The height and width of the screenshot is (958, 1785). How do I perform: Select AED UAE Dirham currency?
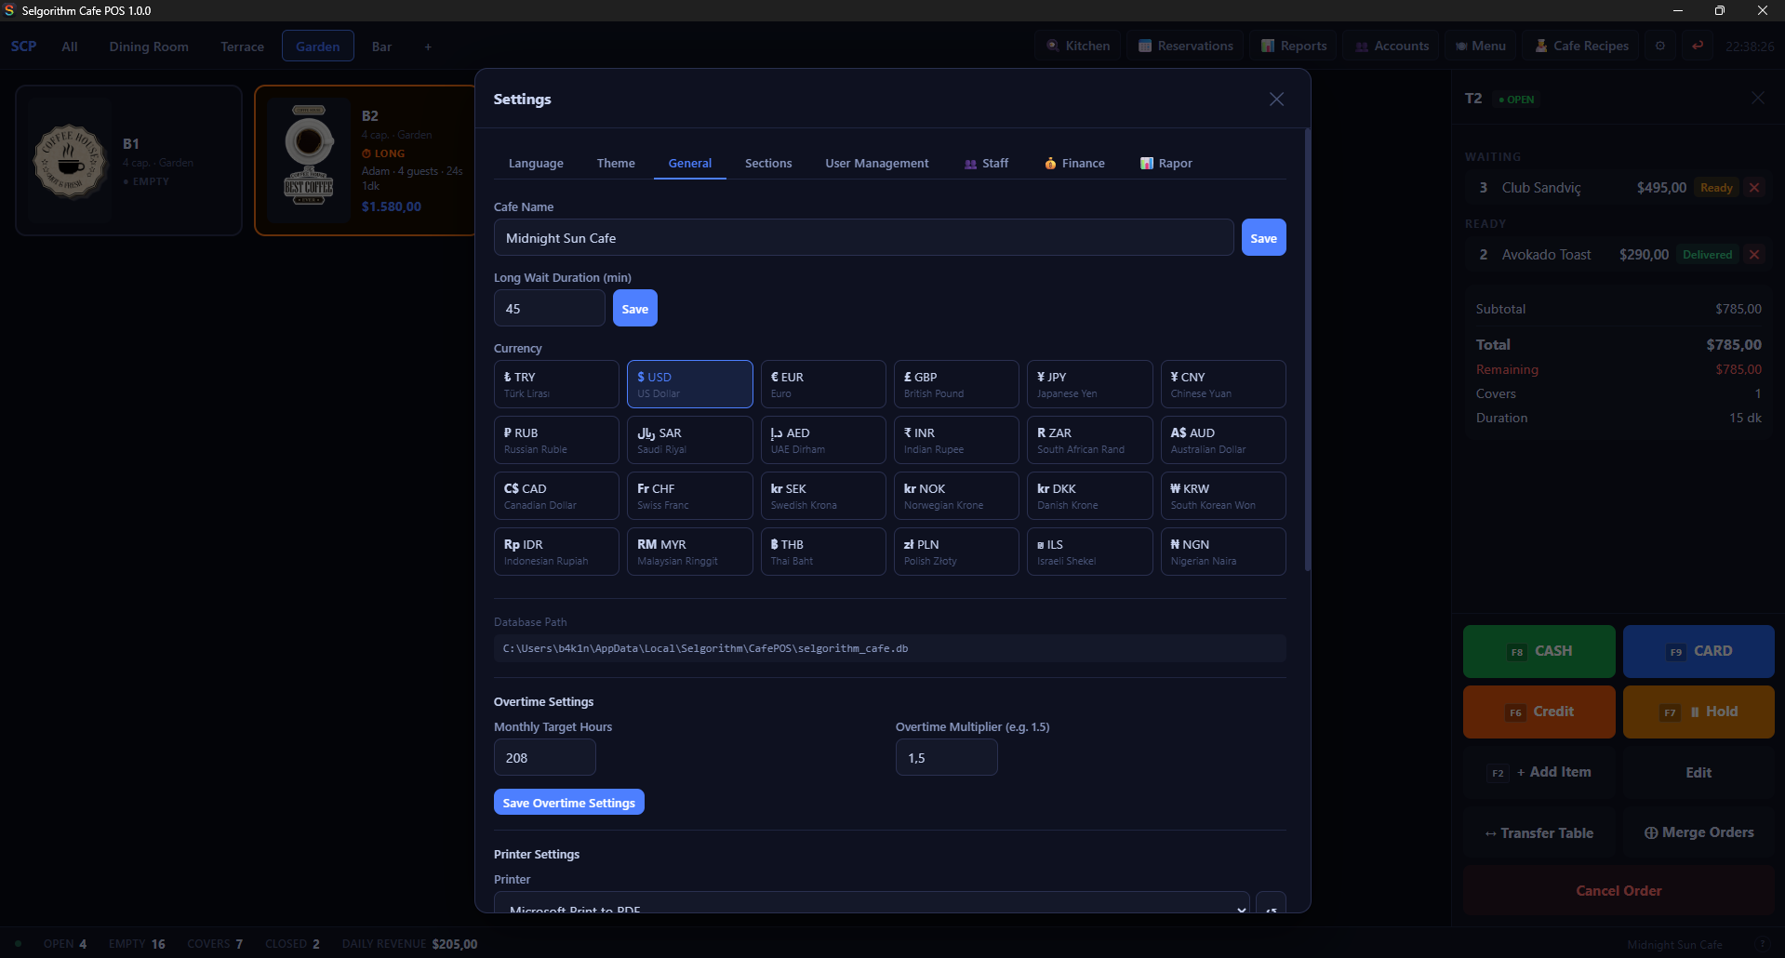823,440
